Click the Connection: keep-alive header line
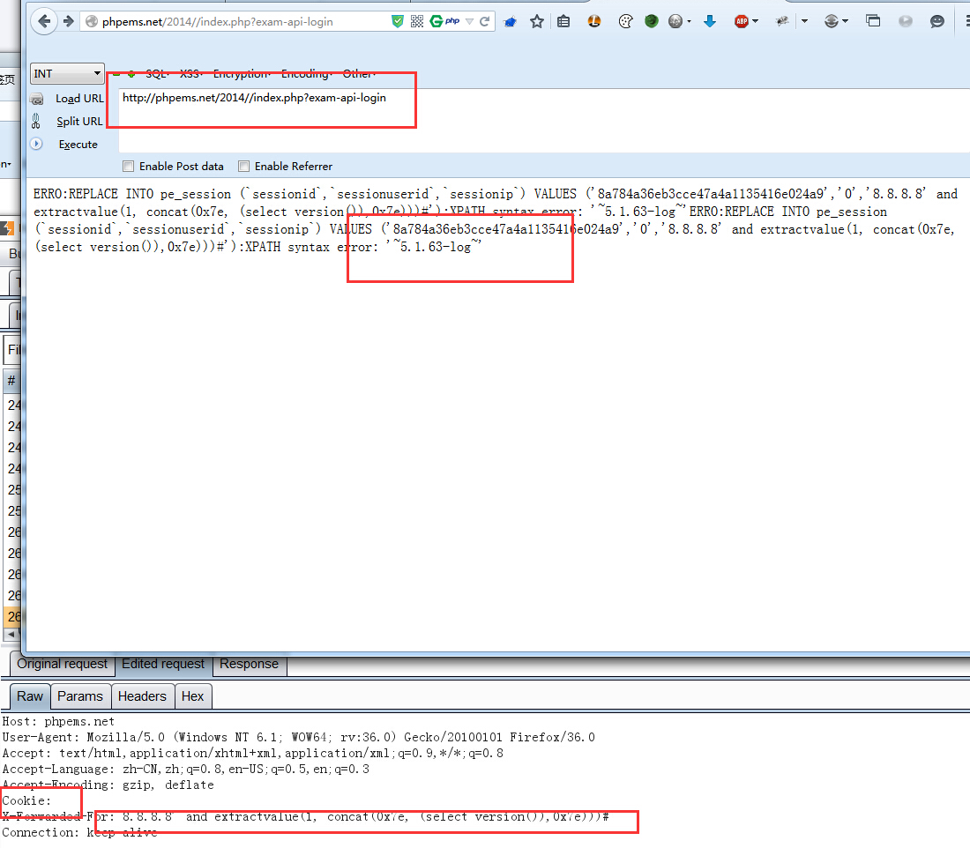The image size is (970, 848). coord(79,833)
